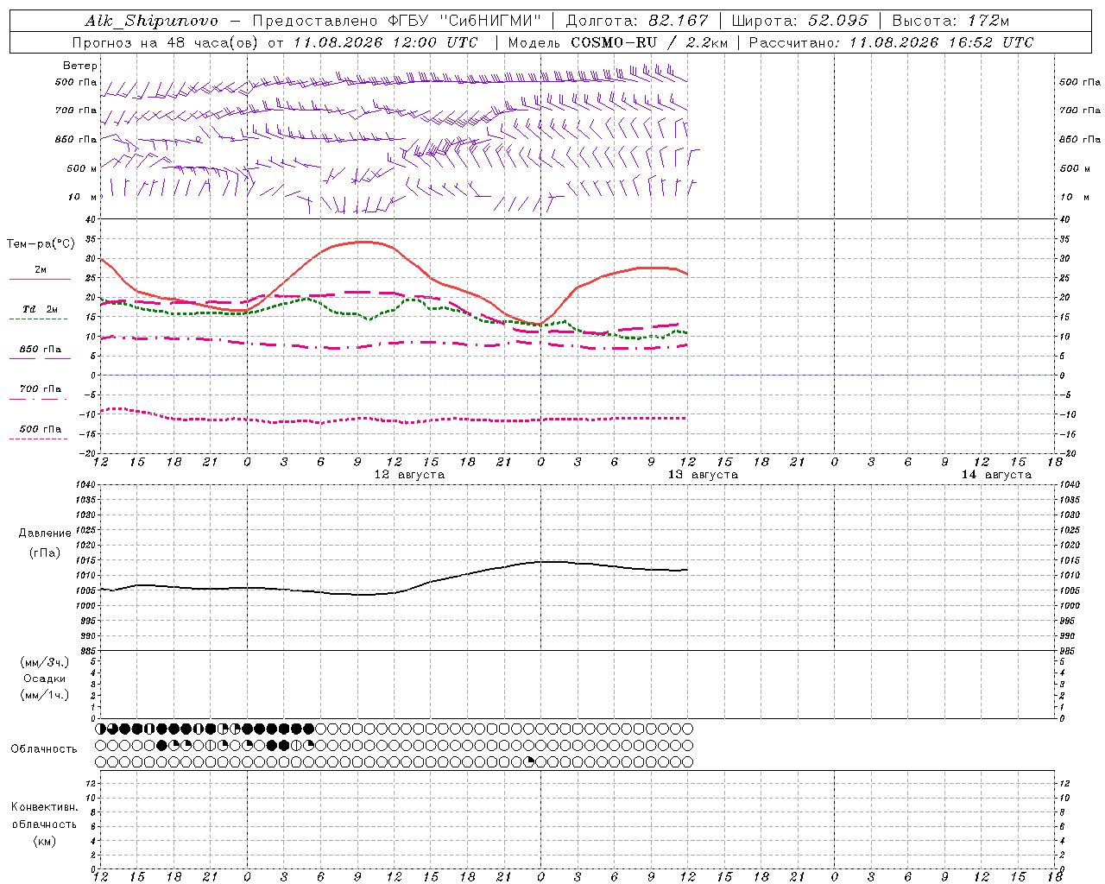The width and height of the screenshot is (1105, 884).
Task: Select the 12 августа date label
Action: pyautogui.click(x=409, y=475)
